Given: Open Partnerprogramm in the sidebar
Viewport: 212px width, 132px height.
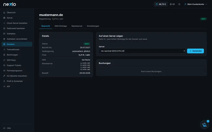Looking at the screenshot, I should tap(17, 70).
